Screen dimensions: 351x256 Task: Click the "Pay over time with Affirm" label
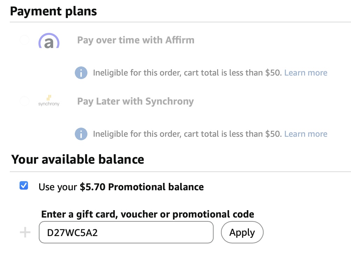(x=136, y=40)
